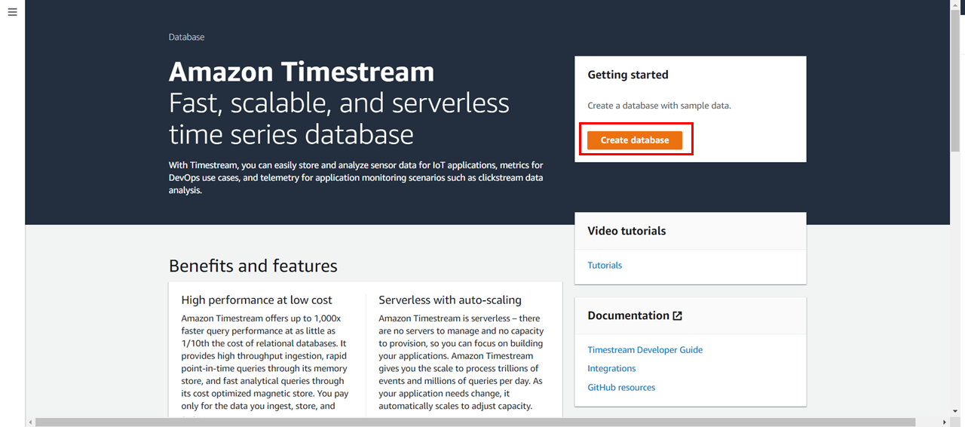Viewport: 965px width, 427px height.
Task: Open the GitHub resources link
Action: [x=621, y=388]
